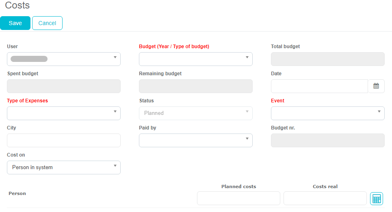The height and width of the screenshot is (212, 392).
Task: Open the Paid by dropdown
Action: (196, 140)
